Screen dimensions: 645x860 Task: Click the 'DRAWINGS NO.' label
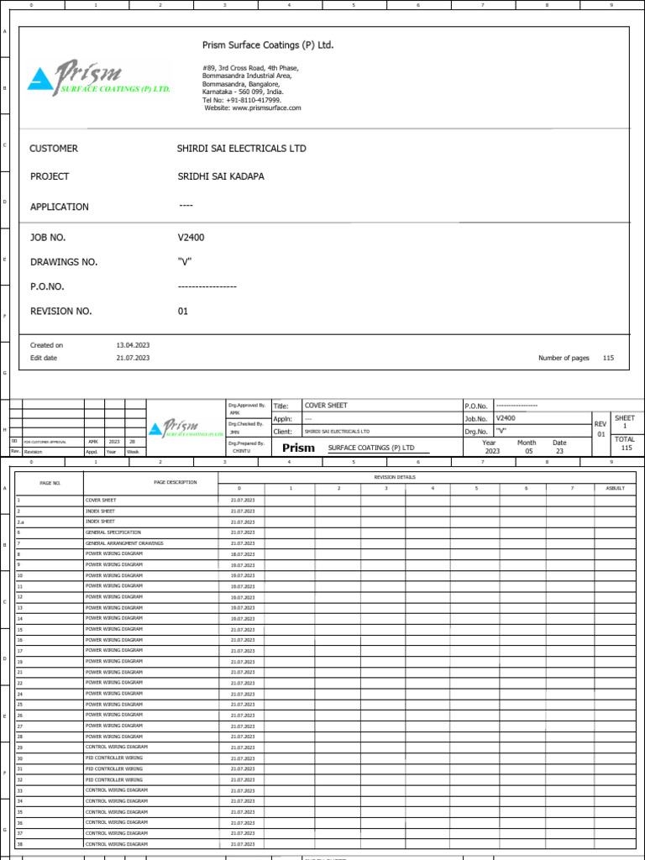(x=64, y=262)
